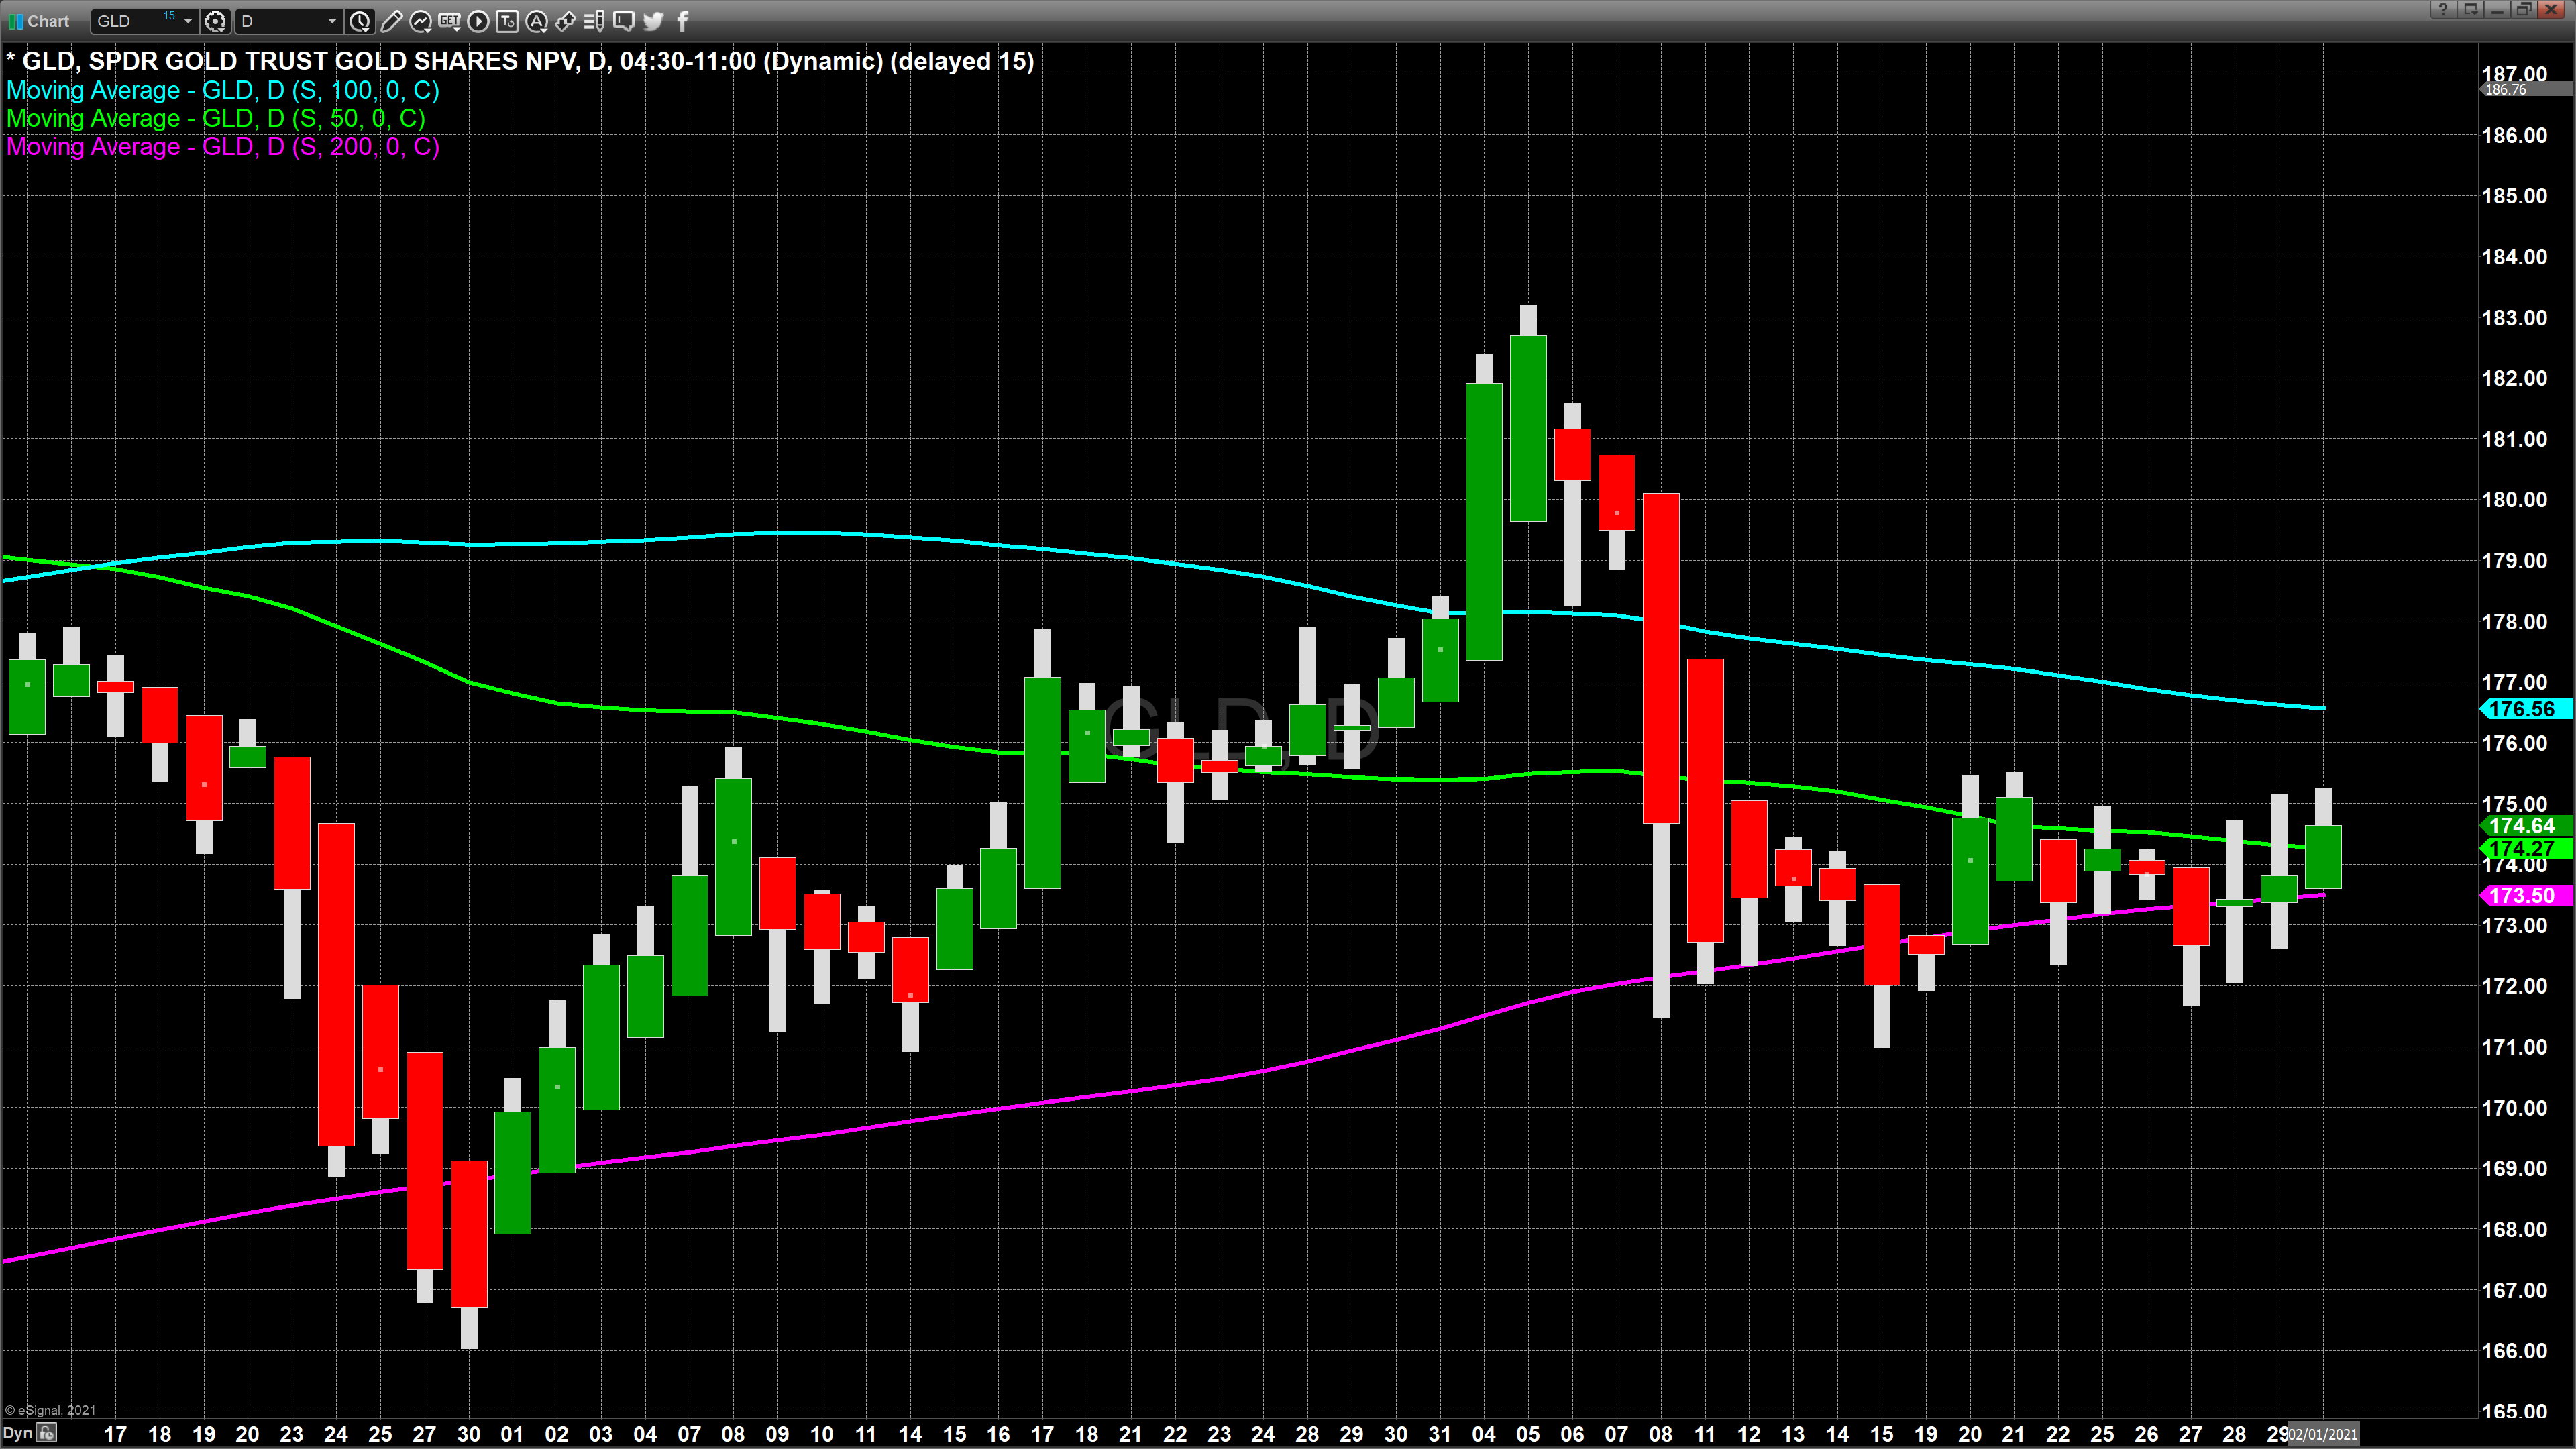Click the 174.27 moving average price tag
The height and width of the screenshot is (1449, 2576).
[x=2526, y=848]
